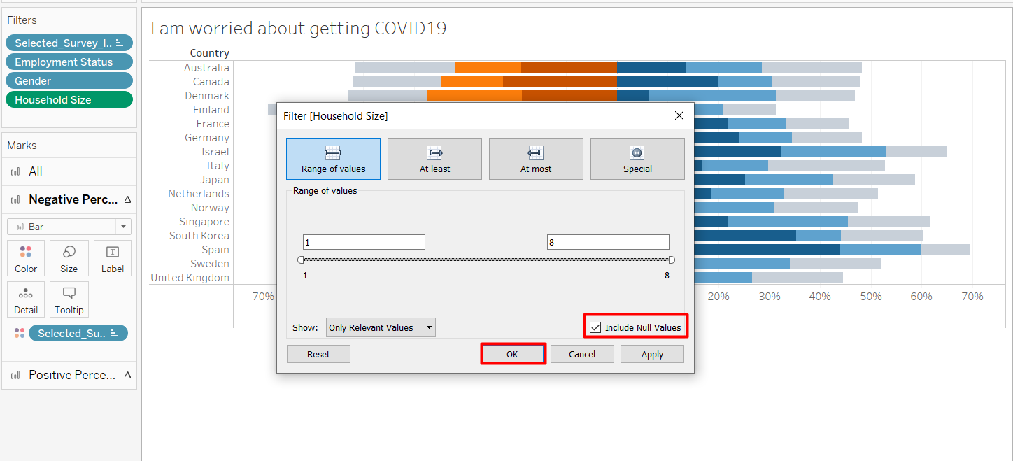Click the Detail mark card icon
Image resolution: width=1013 pixels, height=461 pixels.
coord(26,299)
